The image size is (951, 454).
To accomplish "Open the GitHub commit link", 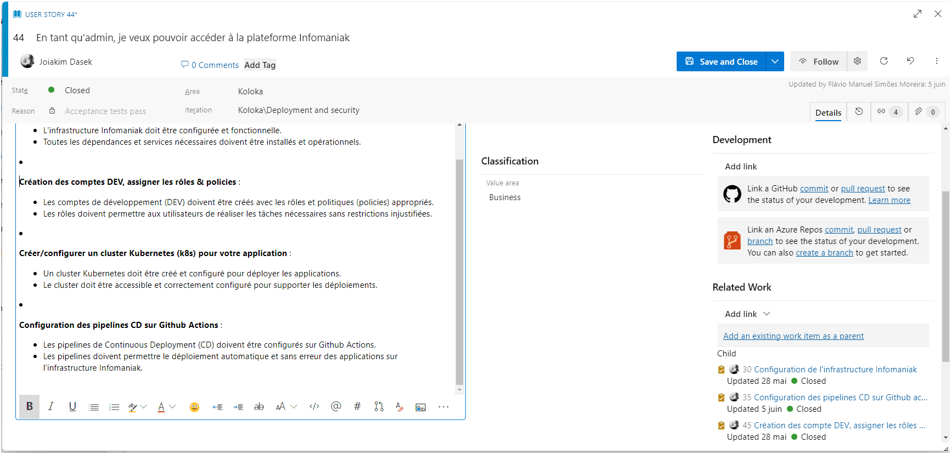I will 814,189.
